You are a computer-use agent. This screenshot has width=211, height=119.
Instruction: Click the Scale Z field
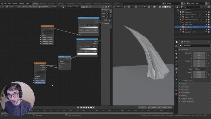click(x=199, y=77)
